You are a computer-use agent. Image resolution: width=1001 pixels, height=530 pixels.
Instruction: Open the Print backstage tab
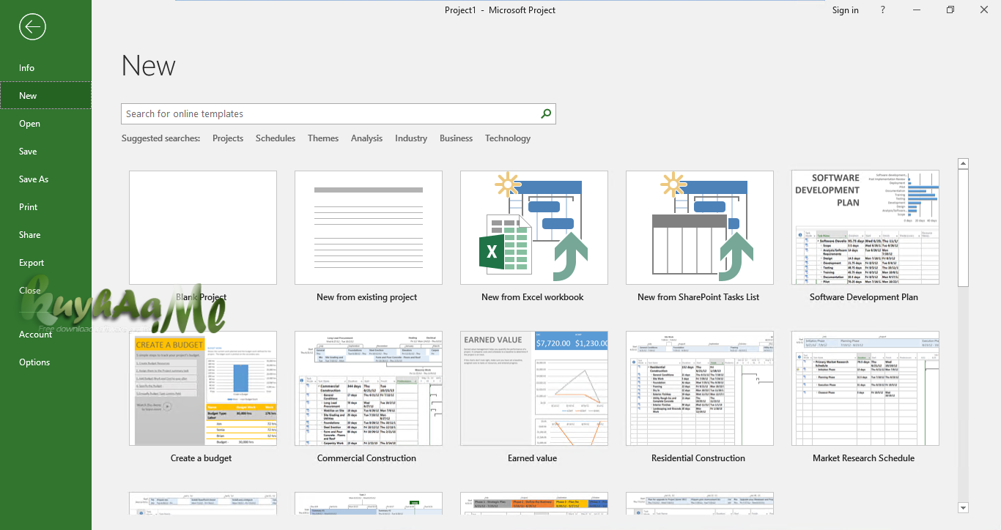click(x=45, y=207)
